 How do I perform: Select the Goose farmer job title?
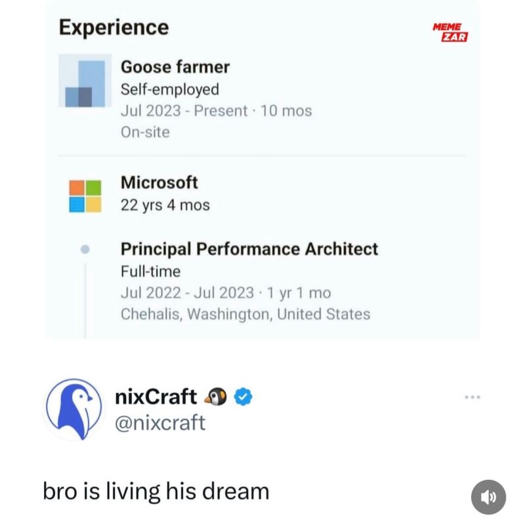[175, 67]
